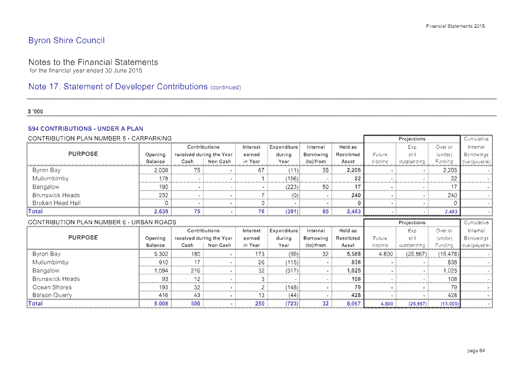The height and width of the screenshot is (367, 519).
Task: Click restricted asset value '5,588'
Action: click(x=353, y=254)
